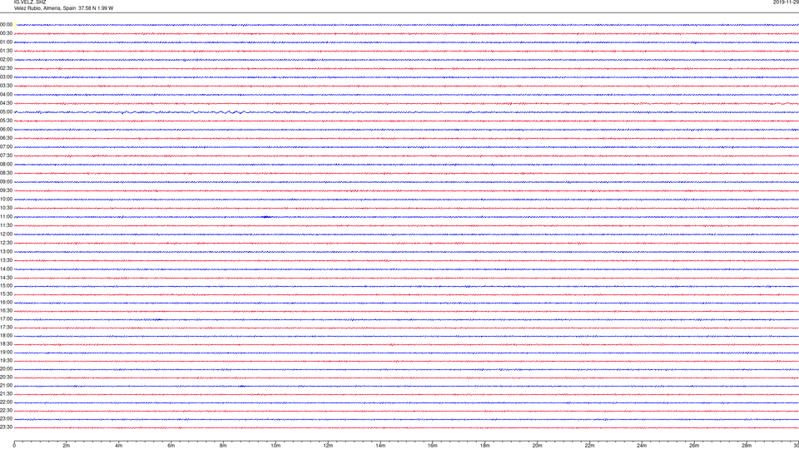799x449 pixels.
Task: Select the 07:30 time label
Action: pyautogui.click(x=6, y=155)
